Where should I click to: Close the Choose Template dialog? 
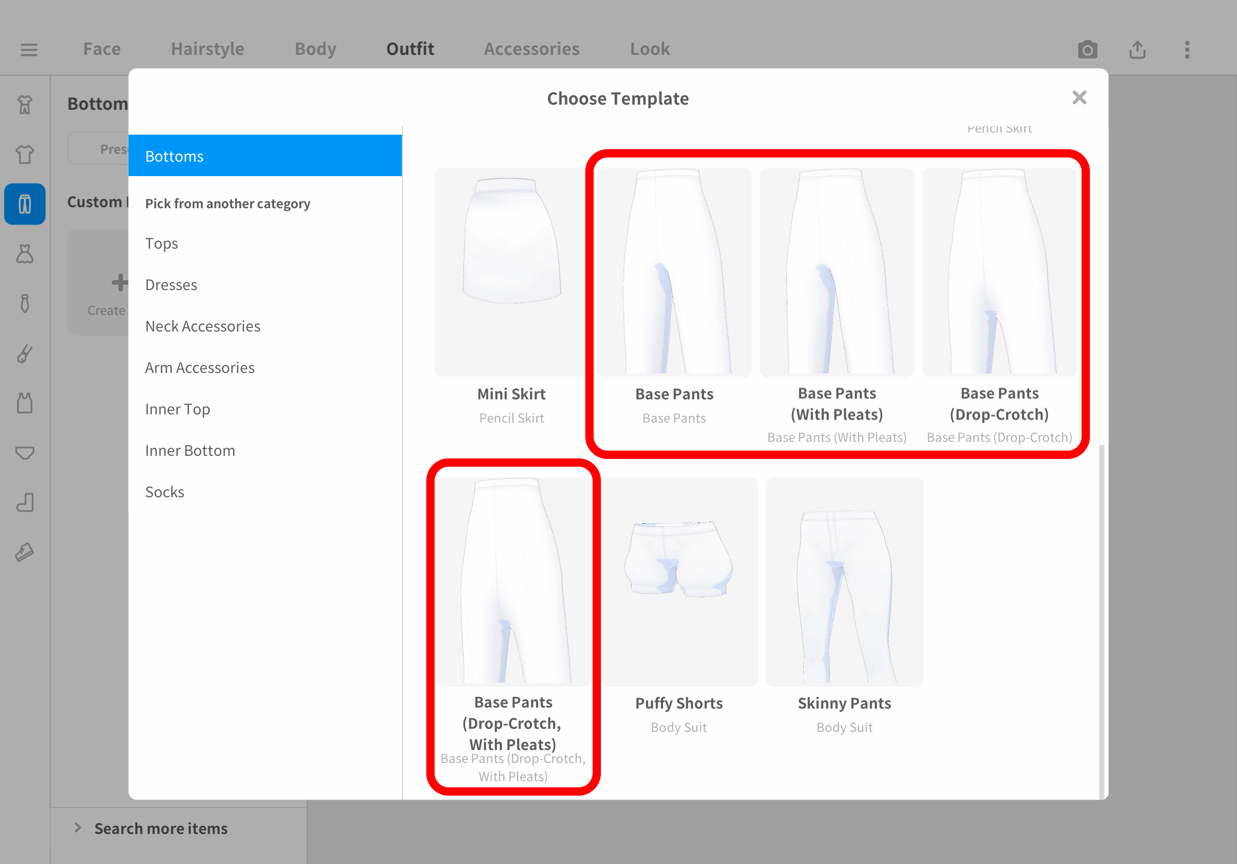click(x=1079, y=97)
